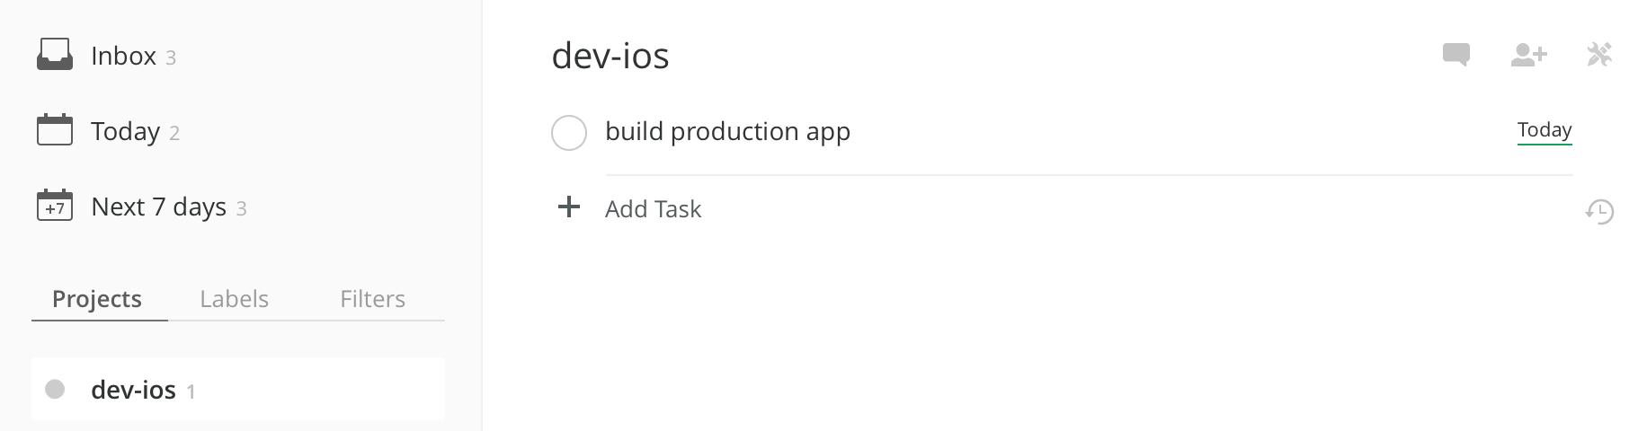The image size is (1647, 431).
Task: Select the Projects tab
Action: [97, 298]
